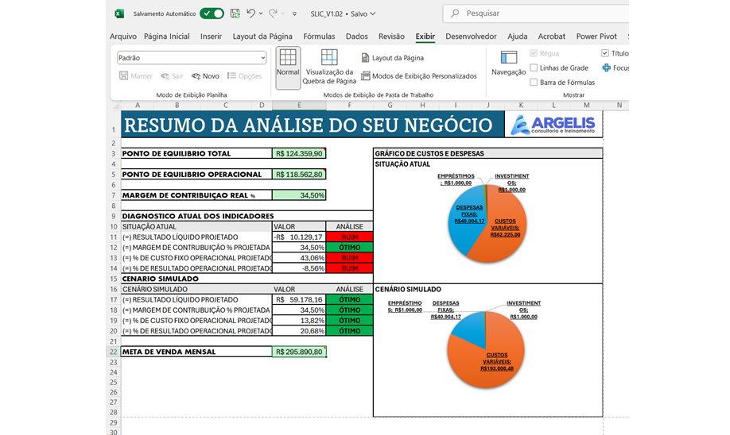
Task: Click the GRÁFICO DE CUSTOS E DESPESAS header
Action: 487,153
